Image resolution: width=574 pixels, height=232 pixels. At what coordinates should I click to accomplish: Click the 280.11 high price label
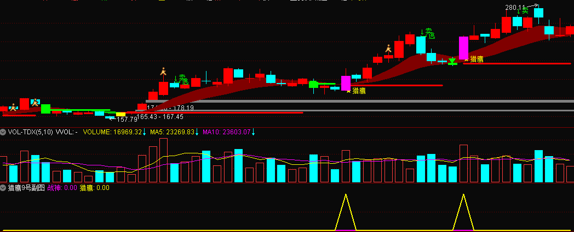(515, 7)
